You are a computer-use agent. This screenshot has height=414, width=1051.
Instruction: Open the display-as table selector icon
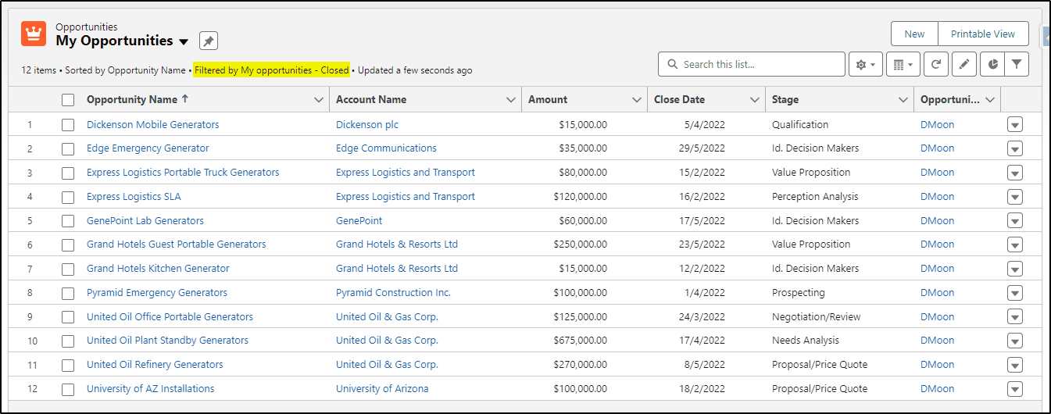(903, 64)
